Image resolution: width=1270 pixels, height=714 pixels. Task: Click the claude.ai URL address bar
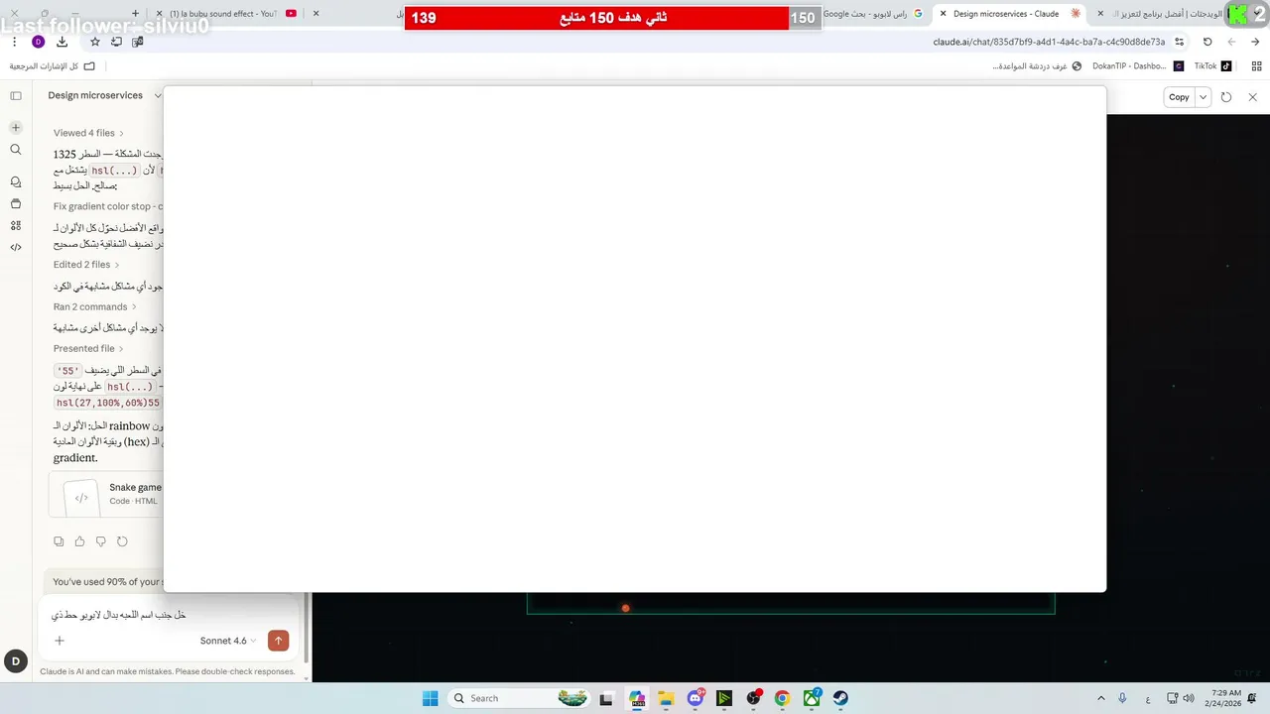click(x=1048, y=42)
